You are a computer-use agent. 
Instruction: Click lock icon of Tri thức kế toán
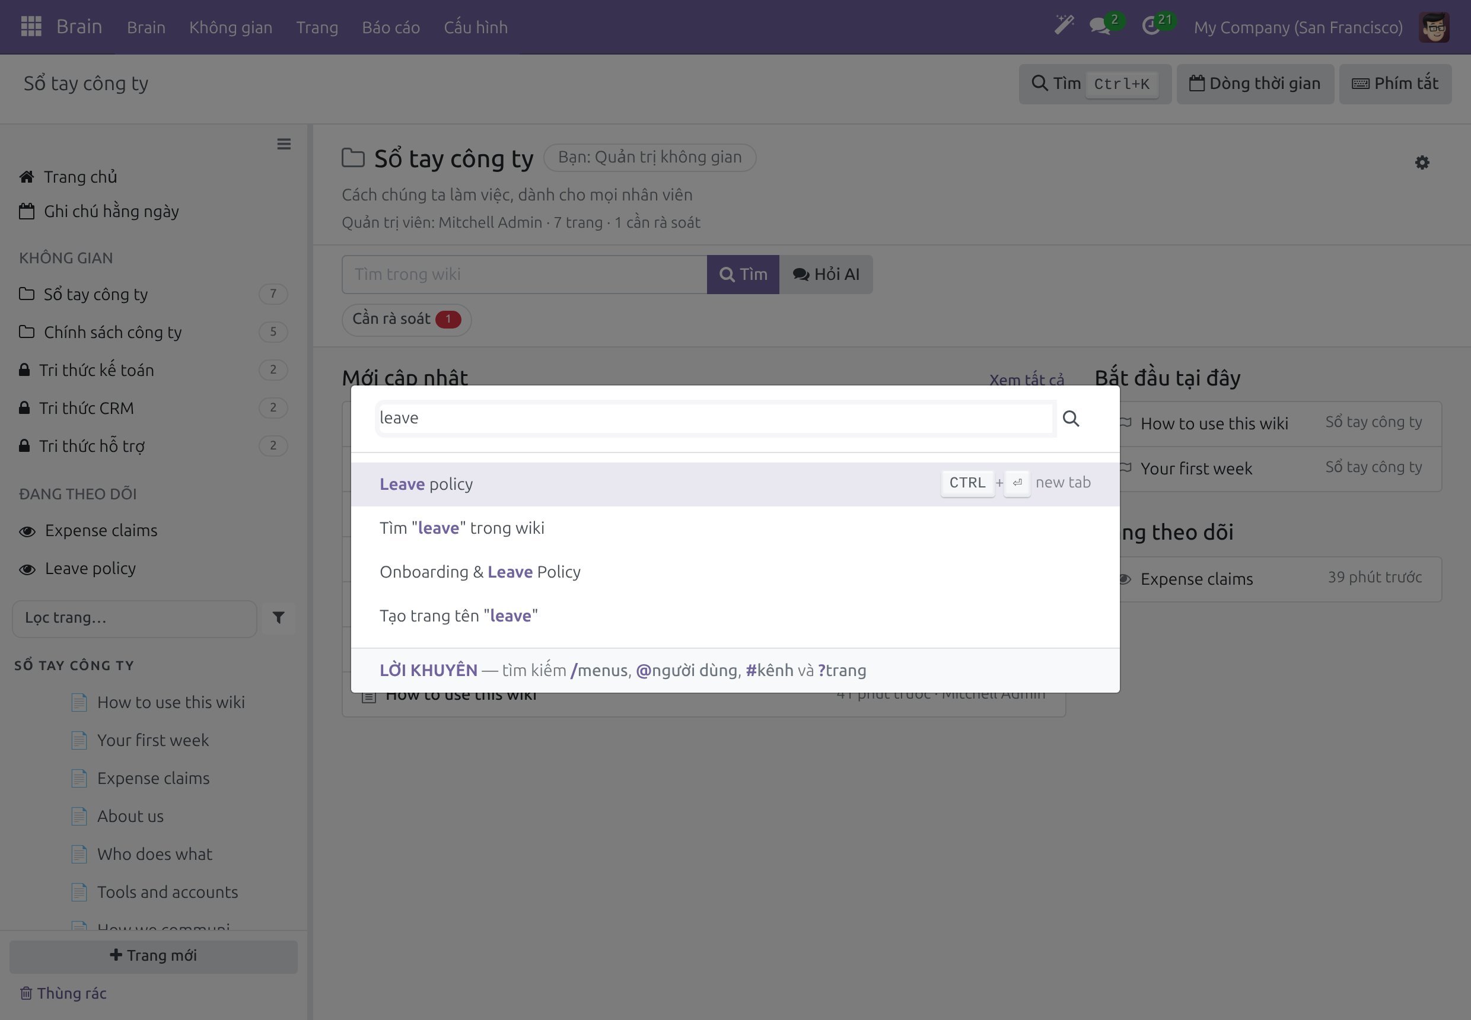(x=24, y=369)
